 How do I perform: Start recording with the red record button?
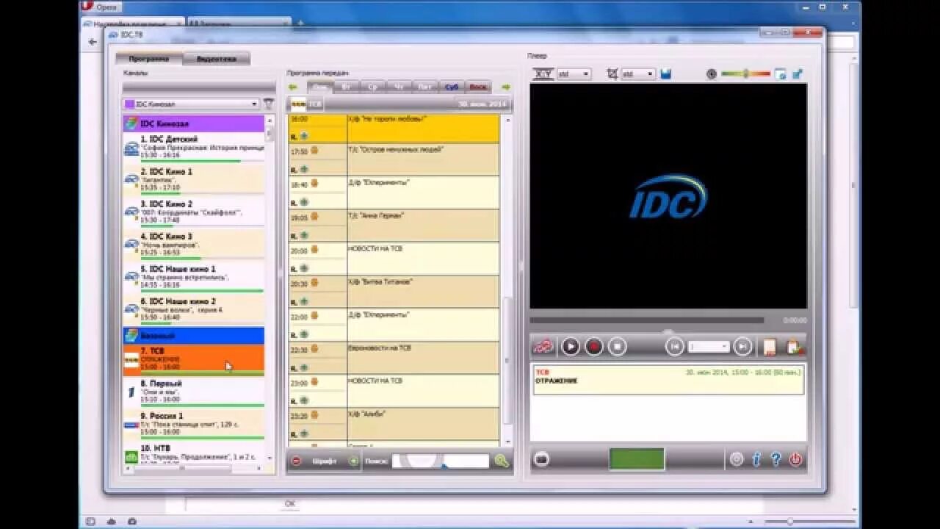click(x=593, y=346)
